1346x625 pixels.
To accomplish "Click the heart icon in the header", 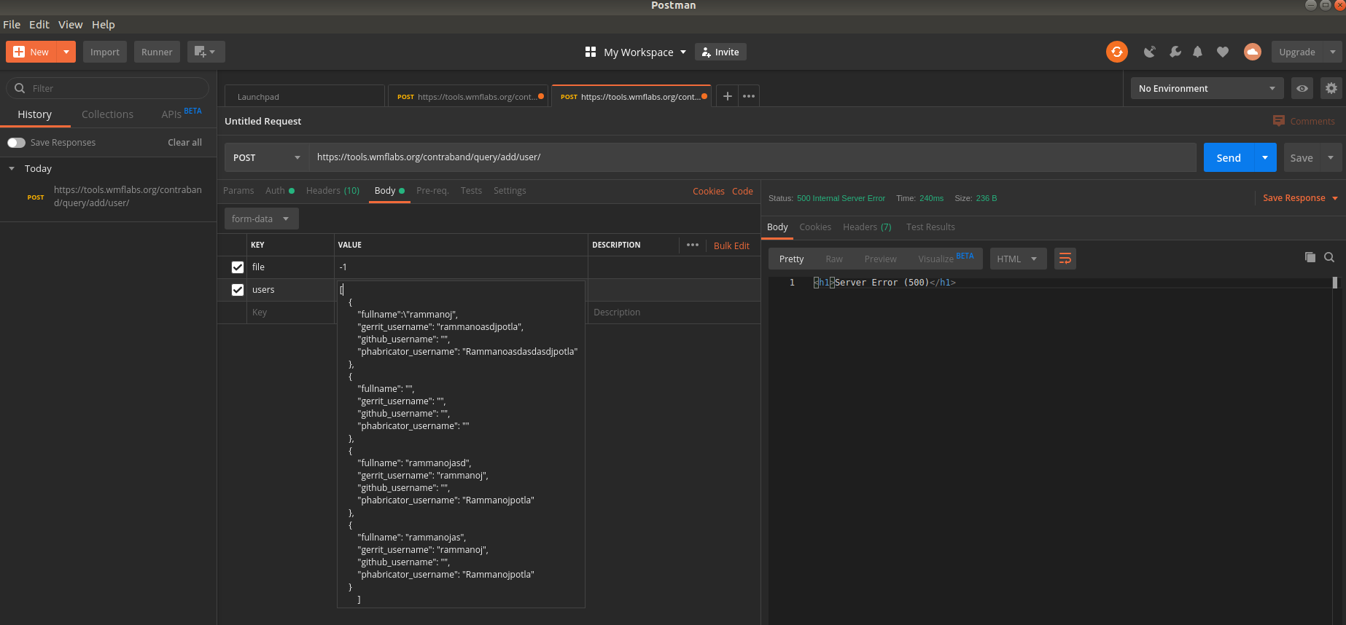I will (1223, 52).
